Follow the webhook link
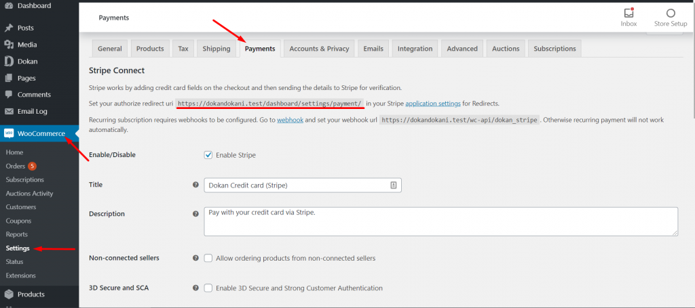This screenshot has width=695, height=308. (290, 120)
